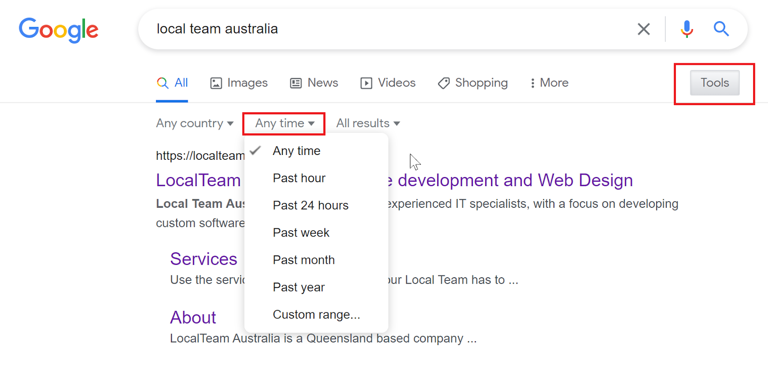768x368 pixels.
Task: Clear the search box with X icon
Action: click(x=644, y=29)
